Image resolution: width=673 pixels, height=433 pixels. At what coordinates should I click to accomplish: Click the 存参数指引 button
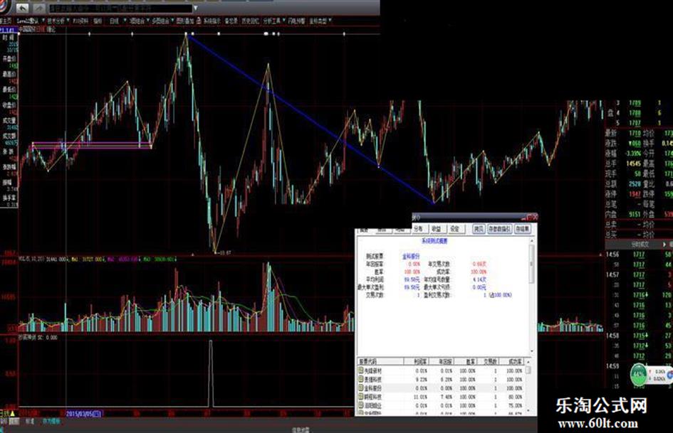click(500, 229)
